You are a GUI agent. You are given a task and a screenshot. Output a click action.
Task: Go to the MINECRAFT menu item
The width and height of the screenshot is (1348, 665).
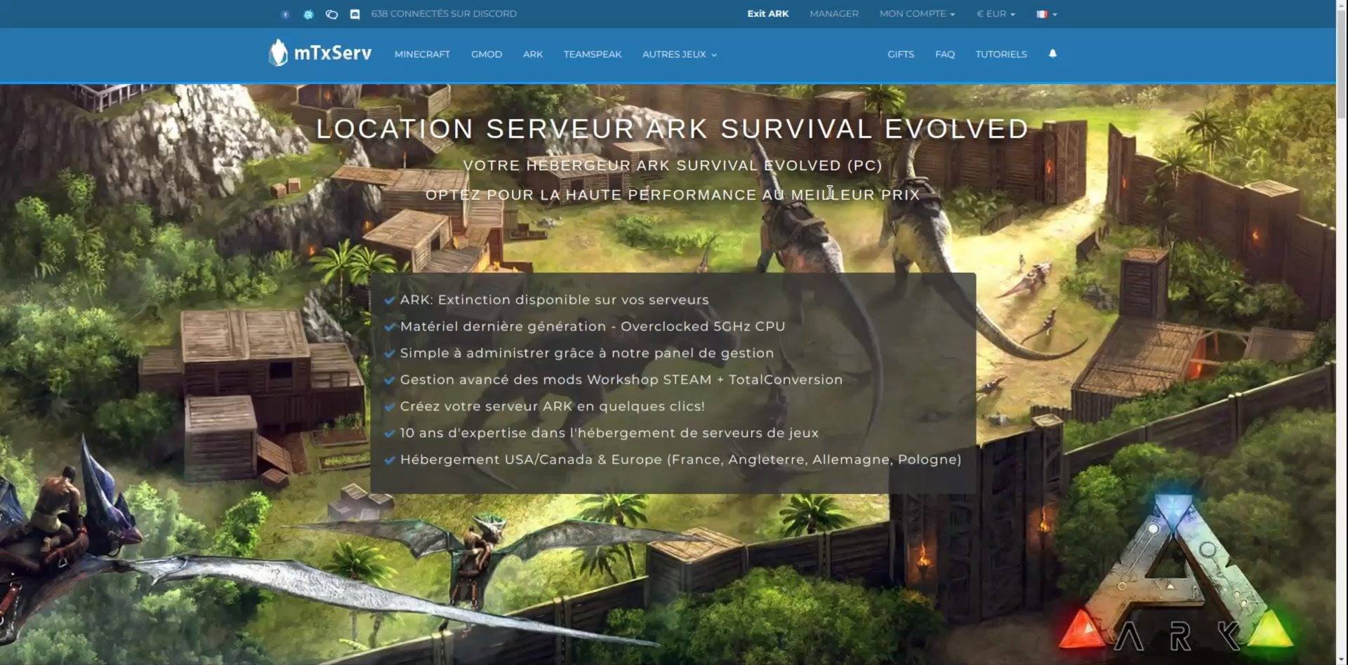[422, 54]
